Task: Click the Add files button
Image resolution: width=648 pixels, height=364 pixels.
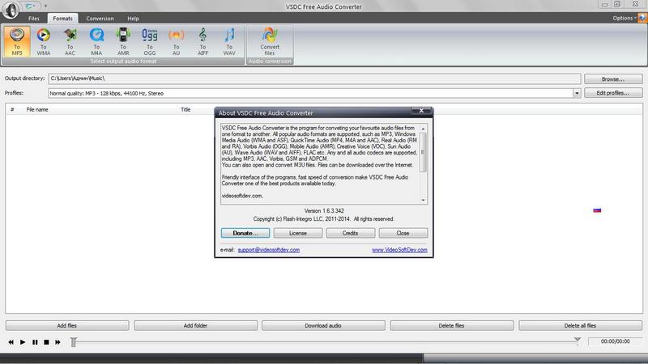Action: (67, 326)
